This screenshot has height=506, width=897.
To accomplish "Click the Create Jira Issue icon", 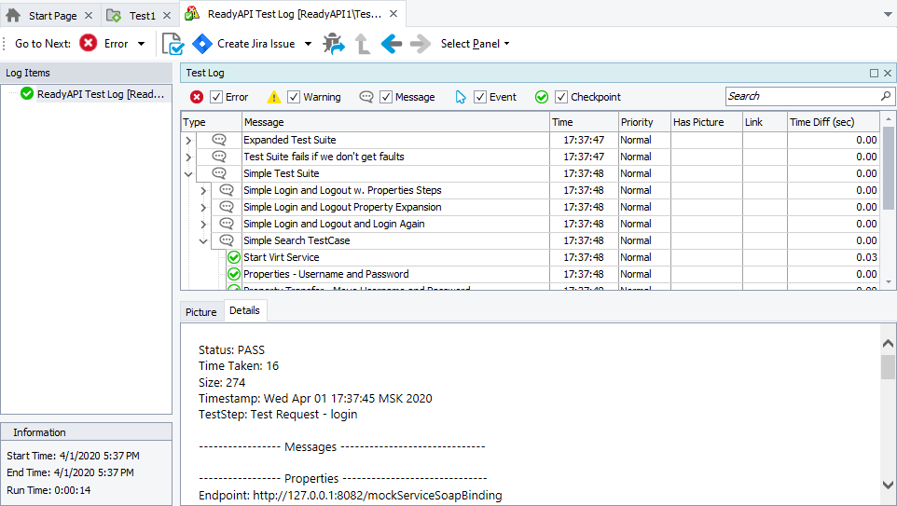I will [202, 44].
